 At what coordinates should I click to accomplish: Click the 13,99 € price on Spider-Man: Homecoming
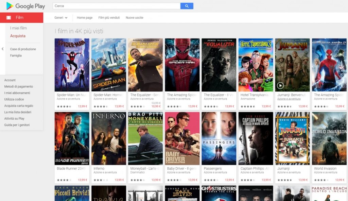point(119,106)
